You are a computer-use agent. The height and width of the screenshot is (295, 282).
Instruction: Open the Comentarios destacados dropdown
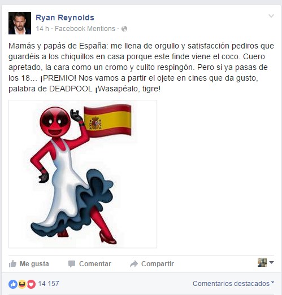tap(233, 283)
